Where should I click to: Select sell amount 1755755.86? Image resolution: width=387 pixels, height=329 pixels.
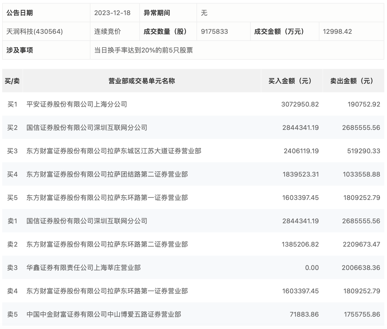[x=362, y=314]
